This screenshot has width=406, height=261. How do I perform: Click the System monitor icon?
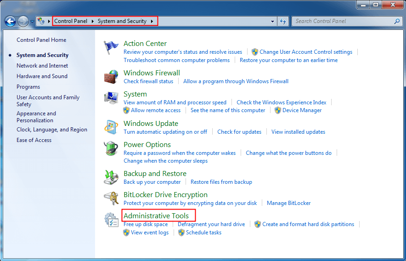111,98
